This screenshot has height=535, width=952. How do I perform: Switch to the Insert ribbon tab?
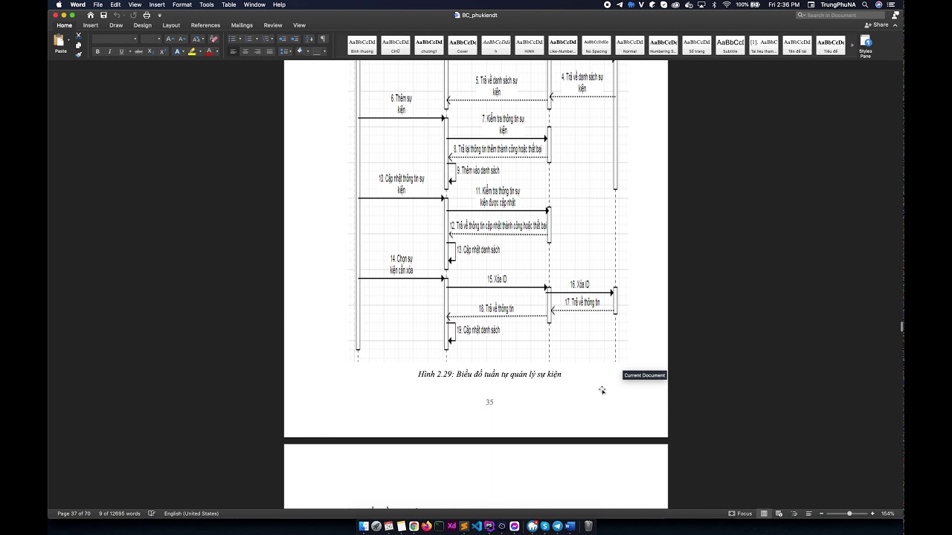(91, 25)
